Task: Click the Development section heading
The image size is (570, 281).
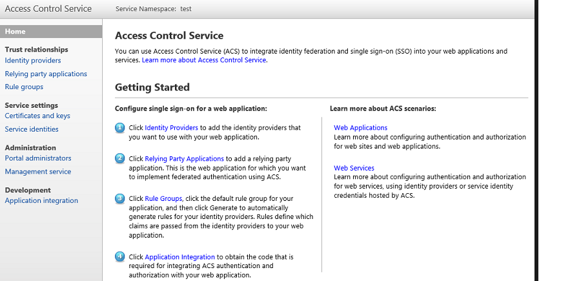Action: pos(28,190)
